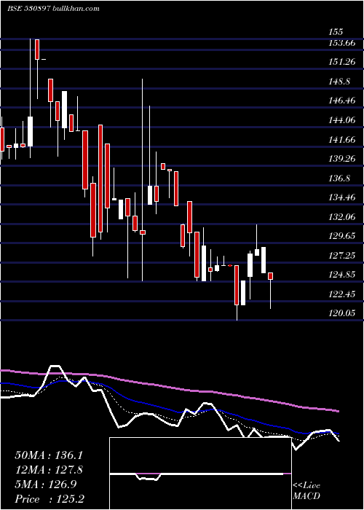Click the 144.06 price axis label
364x510 pixels.
(x=342, y=120)
